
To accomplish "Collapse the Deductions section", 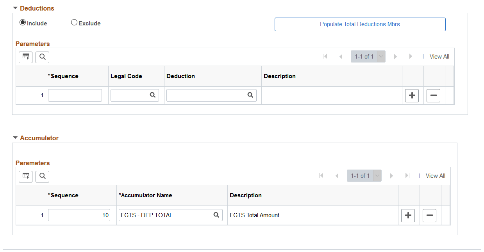I will click(15, 8).
